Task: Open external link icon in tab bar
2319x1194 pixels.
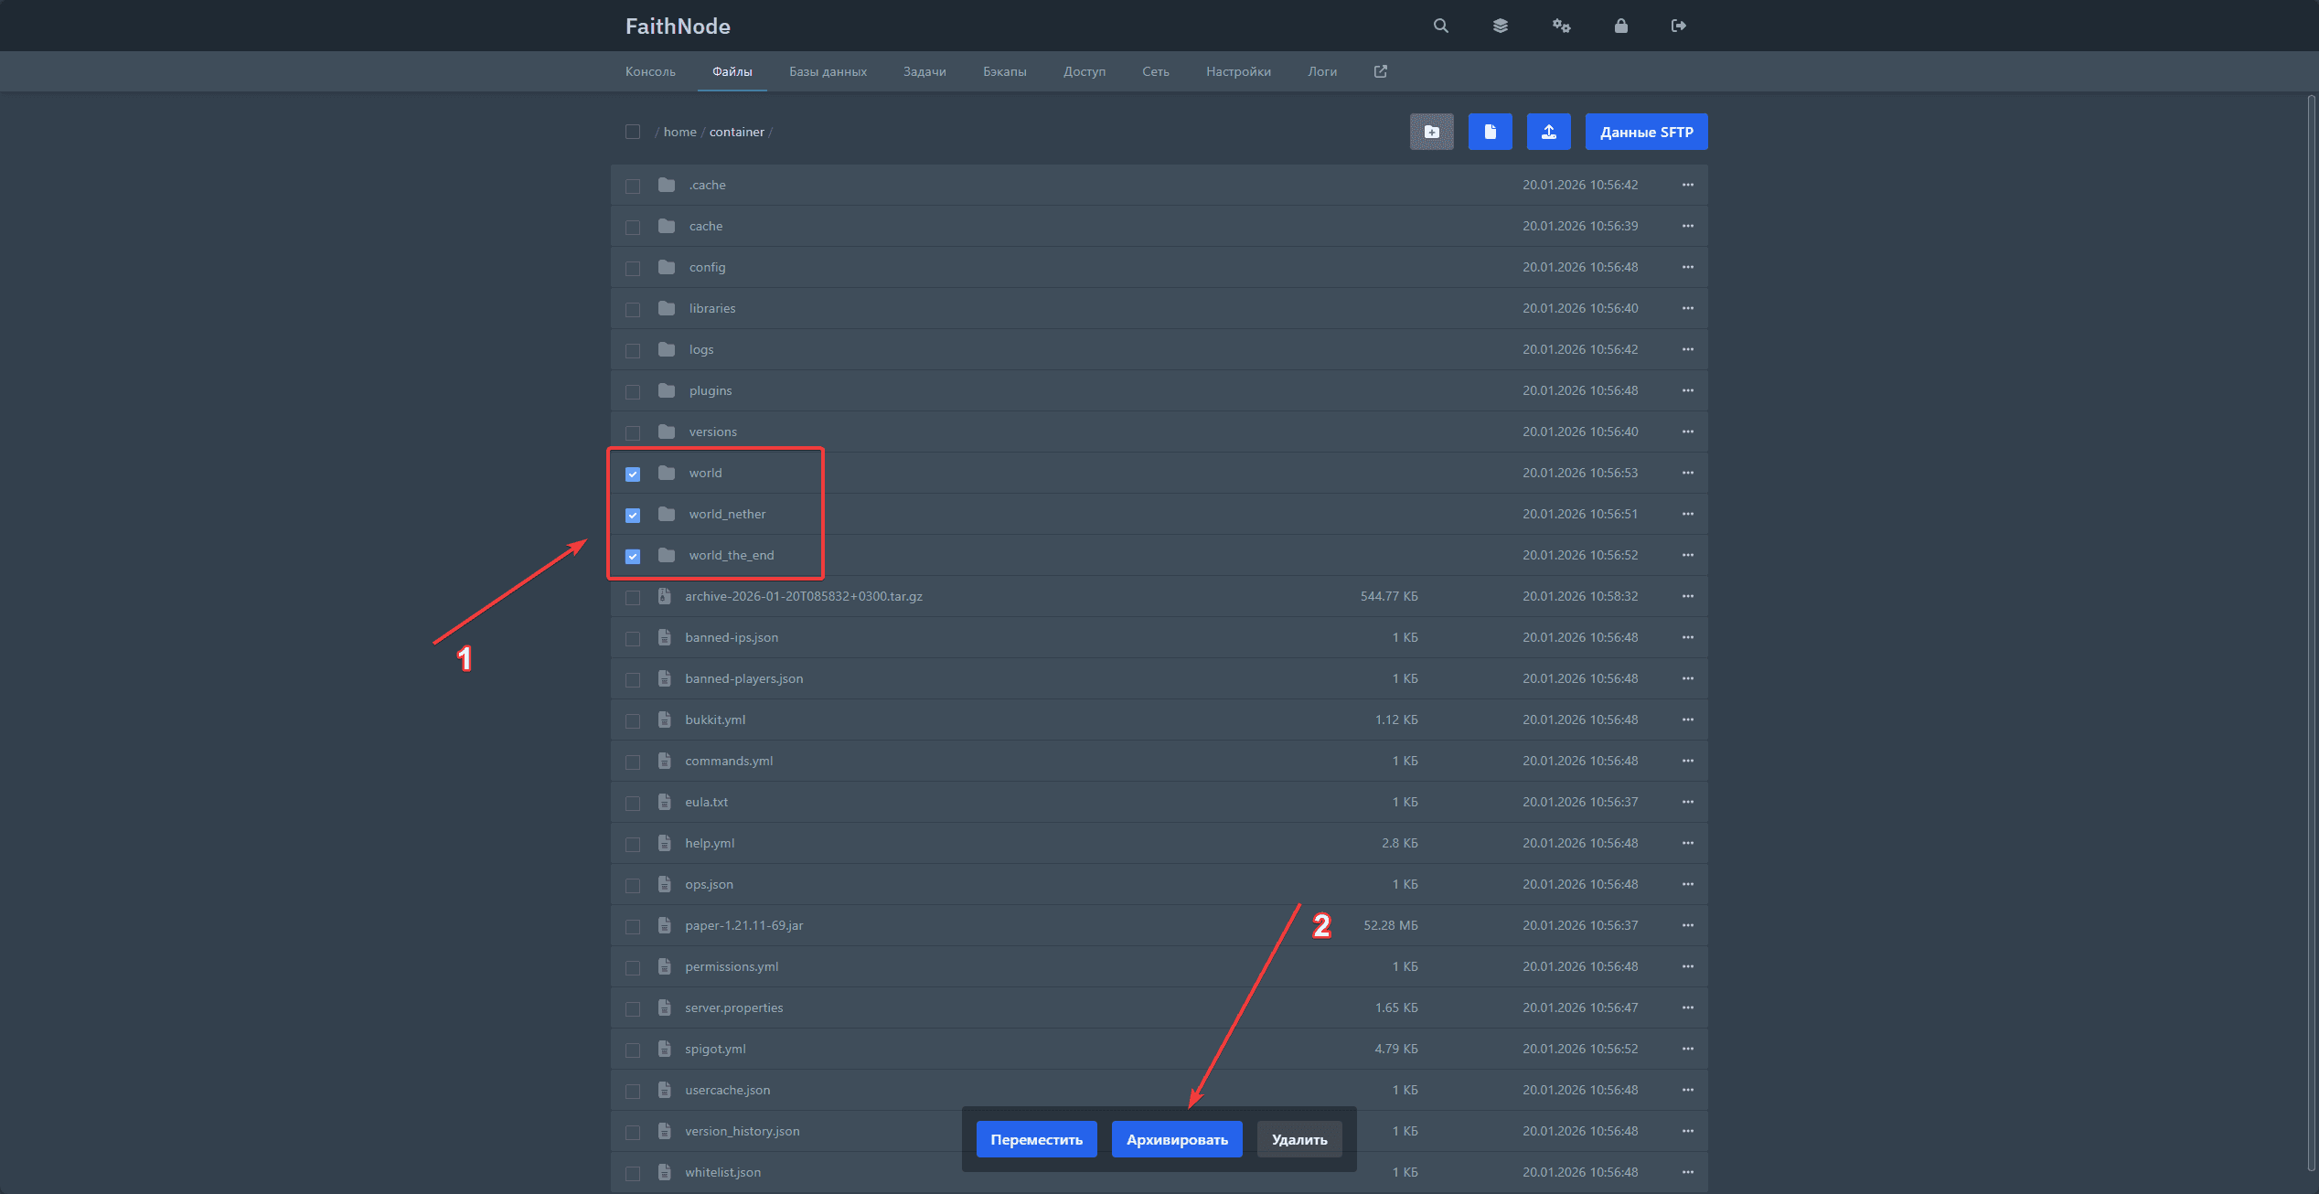Action: click(x=1381, y=71)
